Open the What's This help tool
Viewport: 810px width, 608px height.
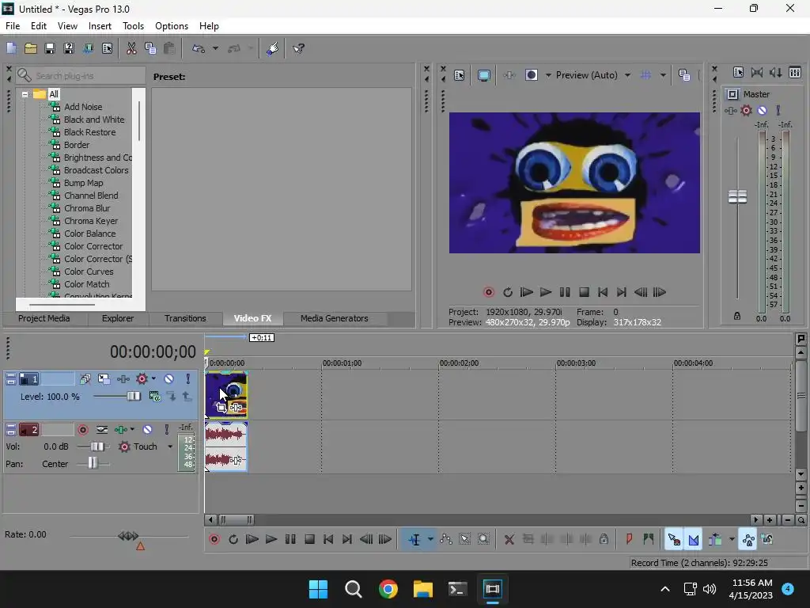click(x=298, y=48)
